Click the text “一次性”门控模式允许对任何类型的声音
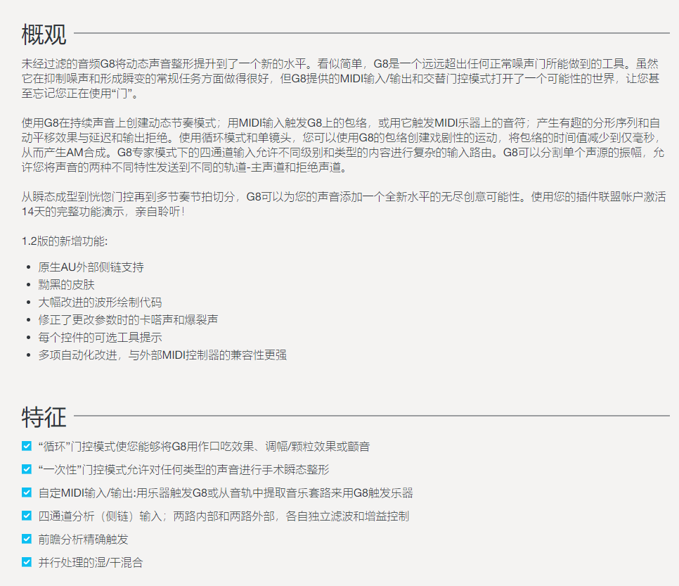679x586 pixels. 183,469
